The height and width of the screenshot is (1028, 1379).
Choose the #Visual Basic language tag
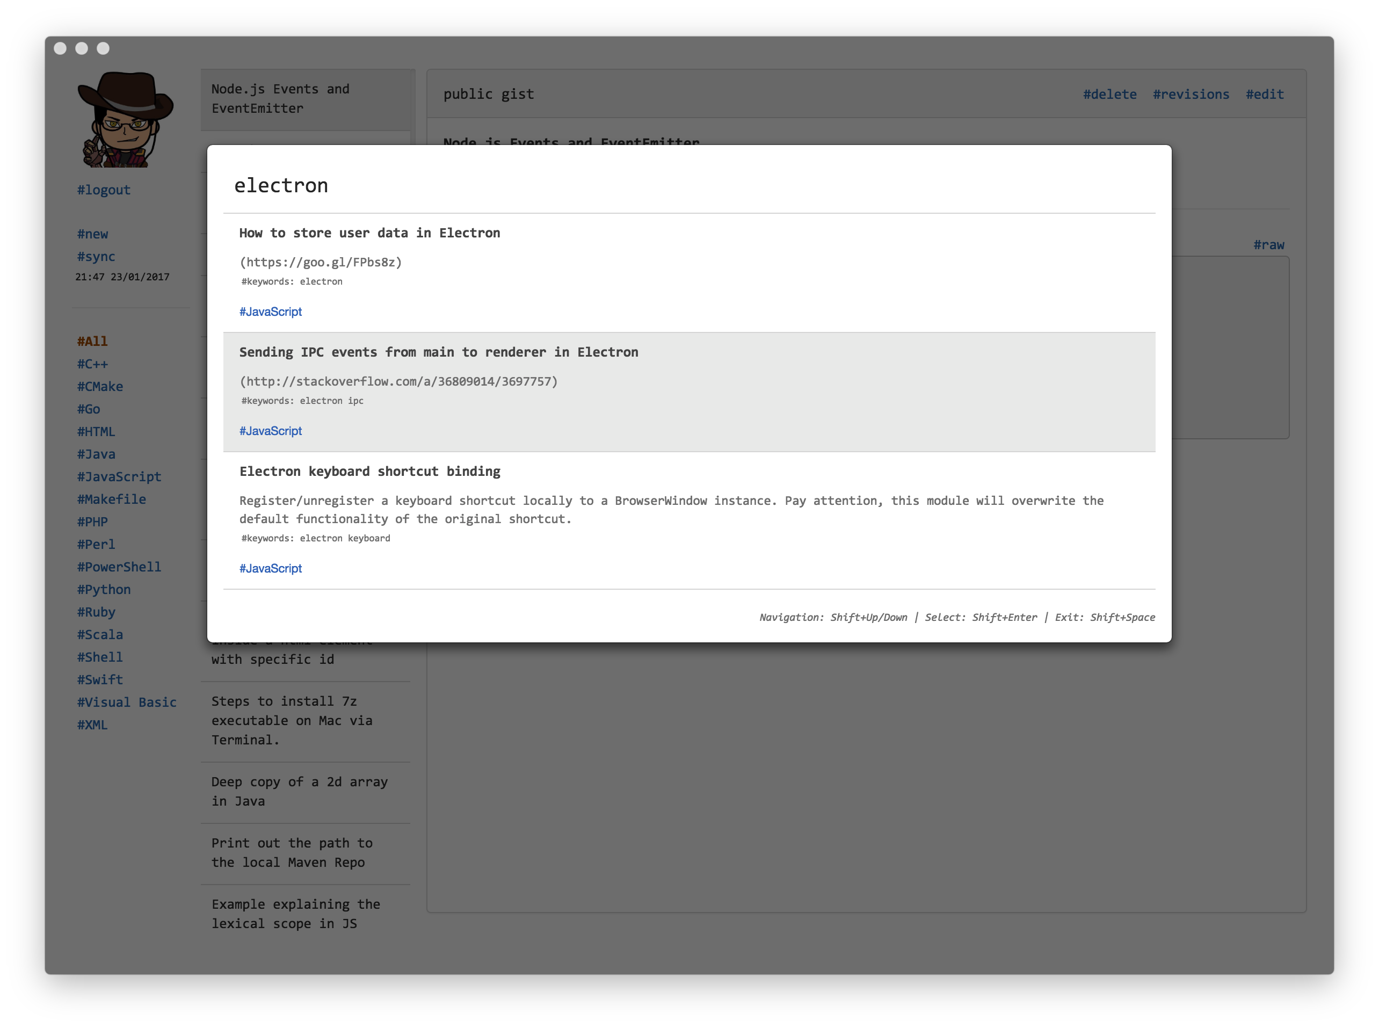pyautogui.click(x=126, y=702)
